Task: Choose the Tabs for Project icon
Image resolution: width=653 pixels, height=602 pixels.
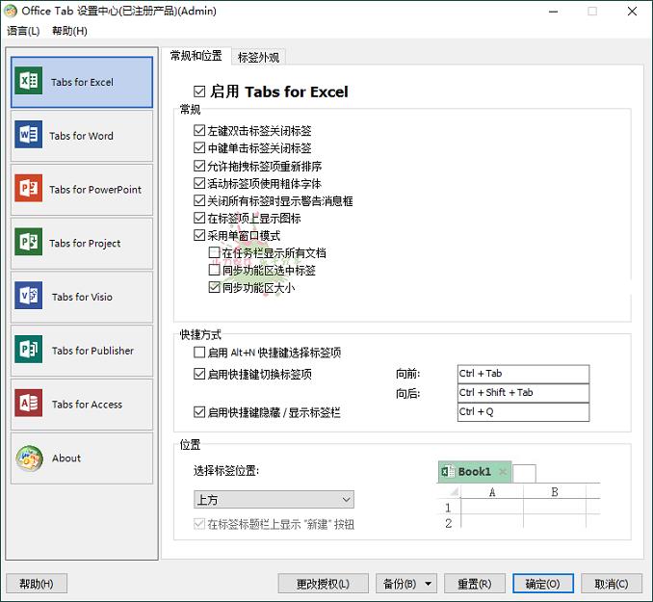Action: tap(29, 243)
